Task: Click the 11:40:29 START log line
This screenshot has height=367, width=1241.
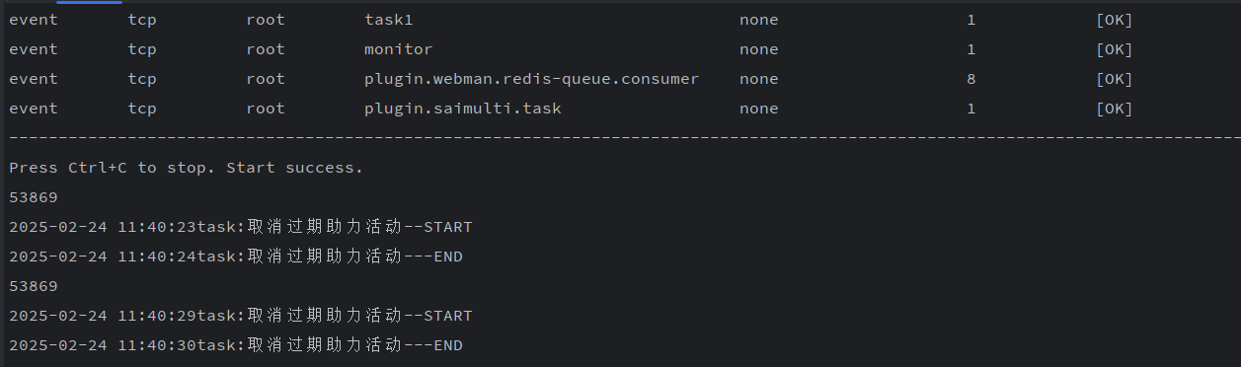Action: (241, 316)
